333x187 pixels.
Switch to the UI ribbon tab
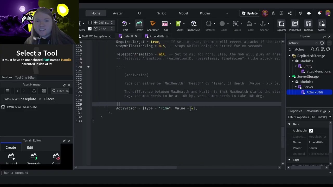[x=139, y=13]
